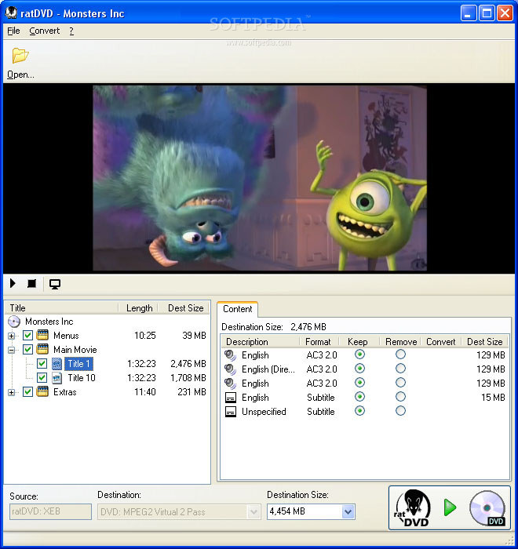
Task: Uncheck the Title 10 checkbox
Action: 42,377
